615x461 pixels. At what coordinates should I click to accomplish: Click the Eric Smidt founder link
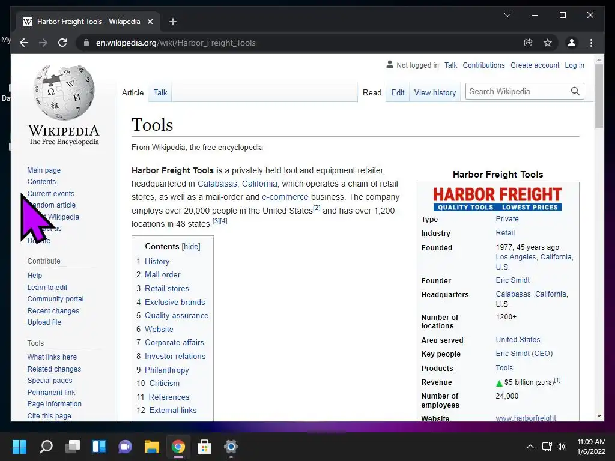click(513, 280)
